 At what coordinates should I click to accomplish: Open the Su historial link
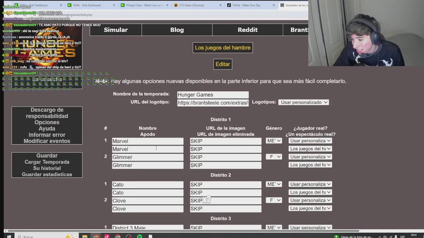pos(47,168)
